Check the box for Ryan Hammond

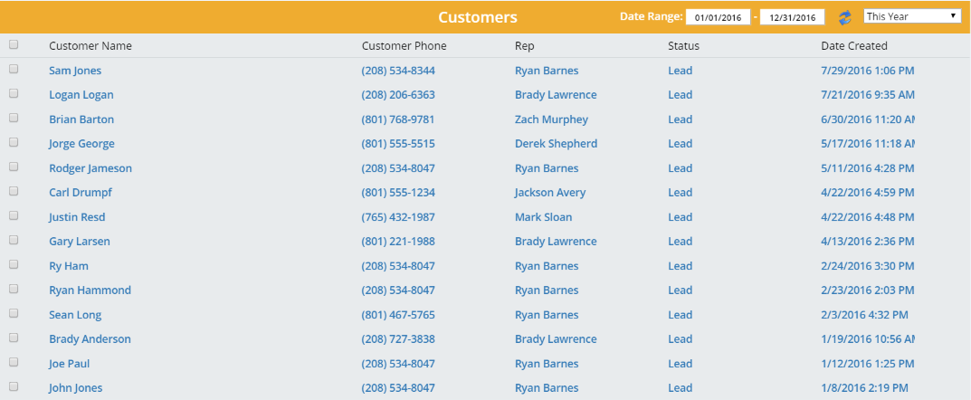(14, 289)
